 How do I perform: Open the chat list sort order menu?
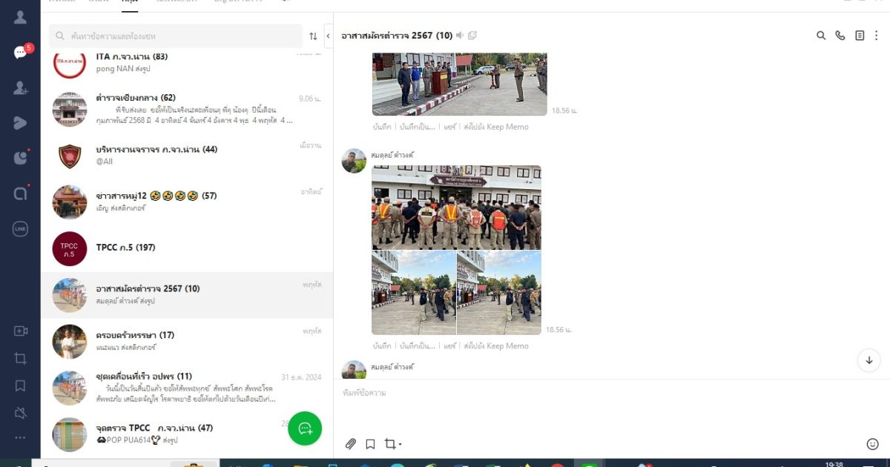click(313, 36)
